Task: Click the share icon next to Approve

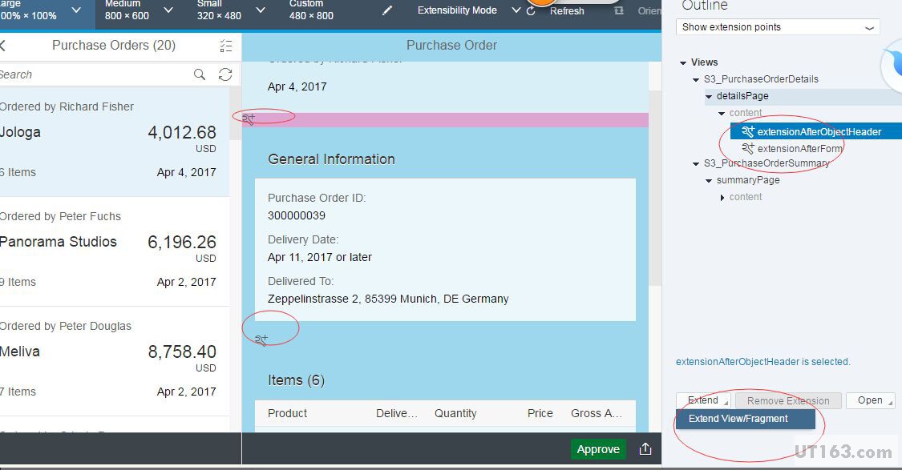Action: (x=645, y=449)
